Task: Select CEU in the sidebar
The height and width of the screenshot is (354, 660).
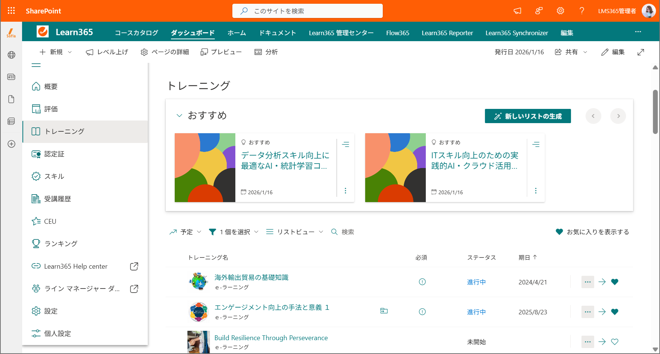Action: click(x=85, y=222)
